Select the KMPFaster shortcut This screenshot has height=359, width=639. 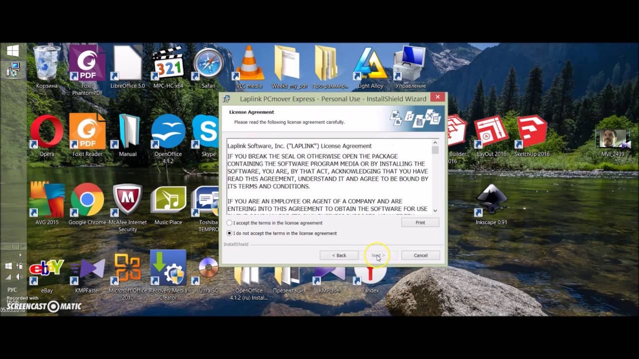pos(87,268)
